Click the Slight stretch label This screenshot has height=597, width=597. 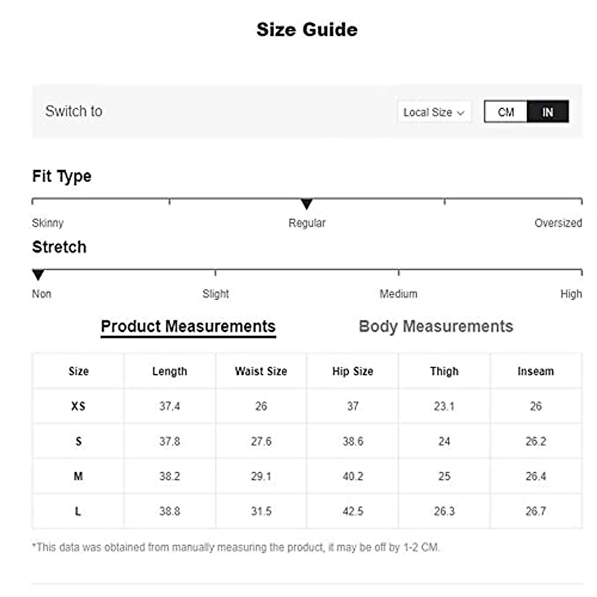tap(215, 294)
